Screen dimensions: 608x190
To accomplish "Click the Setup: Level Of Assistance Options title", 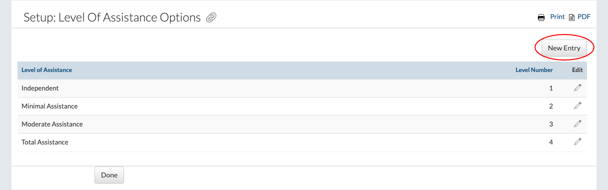I will 112,17.
